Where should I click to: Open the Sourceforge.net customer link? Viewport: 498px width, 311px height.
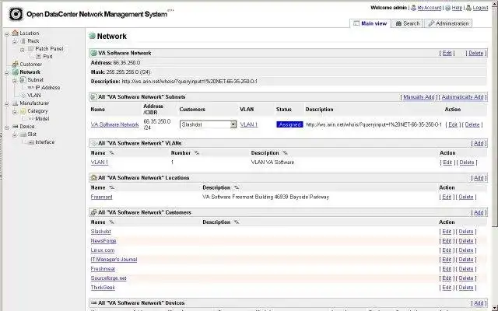(x=108, y=278)
